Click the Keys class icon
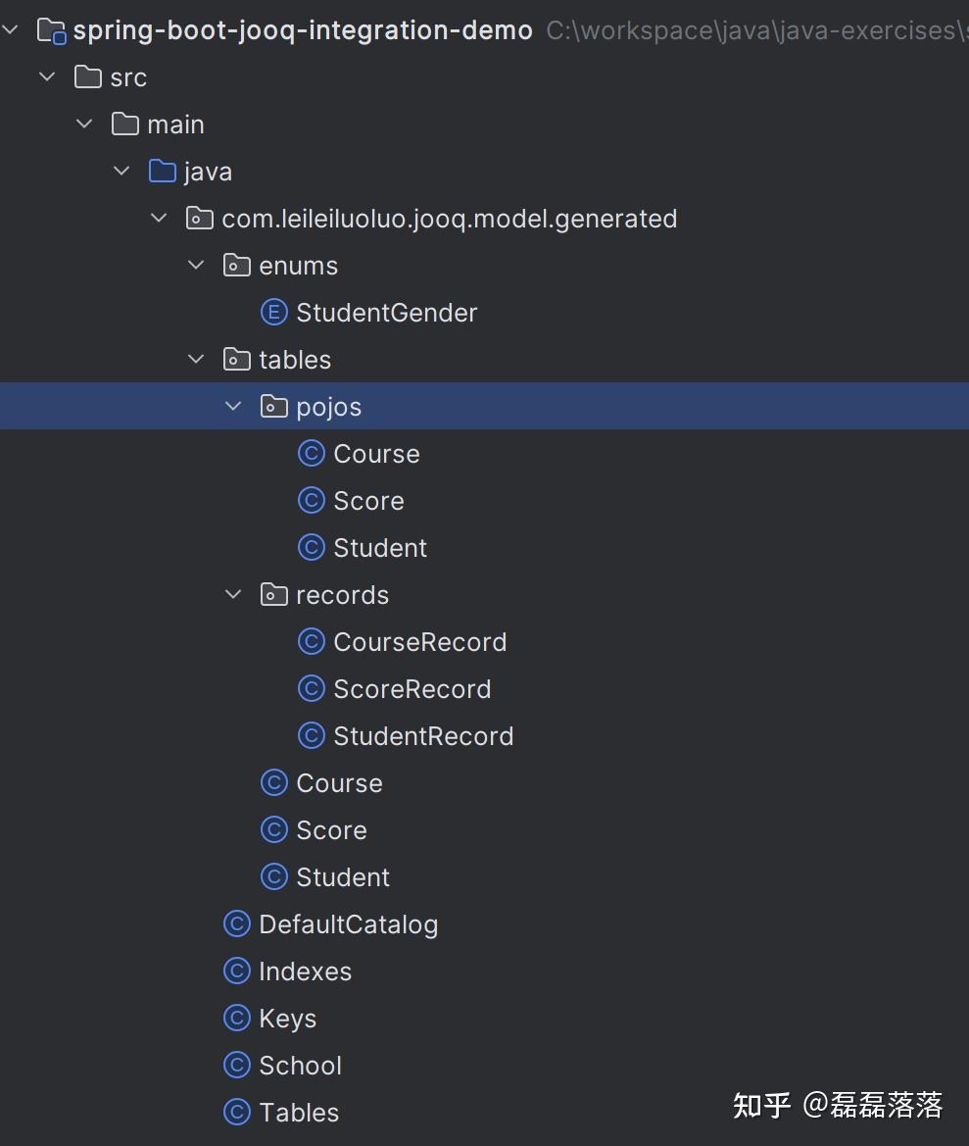Viewport: 969px width, 1146px height. (x=237, y=1019)
